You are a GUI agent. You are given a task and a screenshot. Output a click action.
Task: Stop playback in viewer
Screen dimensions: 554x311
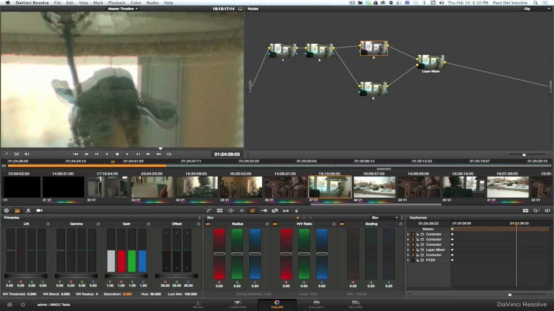(117, 154)
